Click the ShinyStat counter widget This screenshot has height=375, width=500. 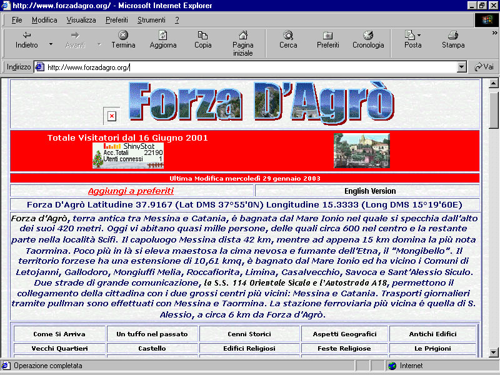tap(128, 155)
